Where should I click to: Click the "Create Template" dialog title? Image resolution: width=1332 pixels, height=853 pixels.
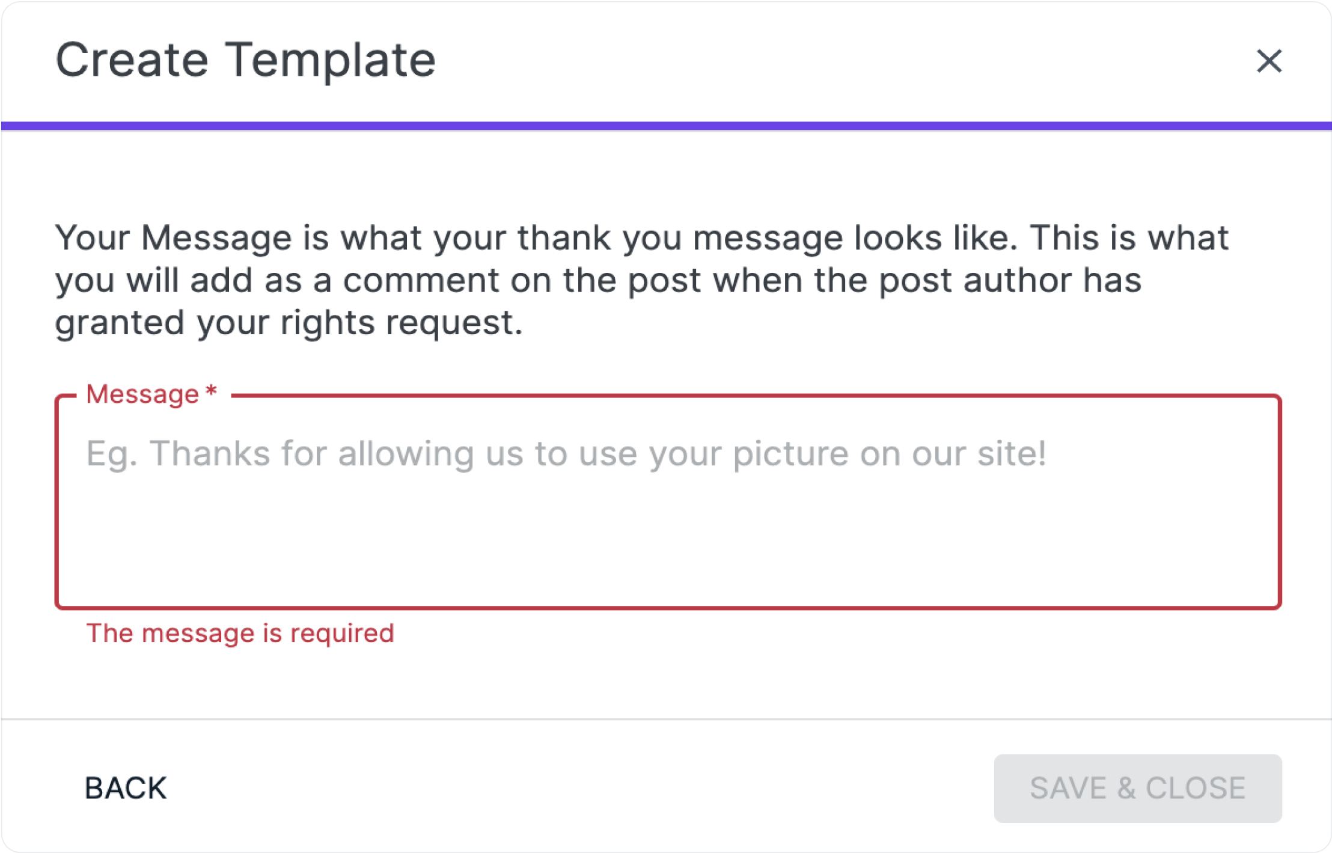pos(245,60)
